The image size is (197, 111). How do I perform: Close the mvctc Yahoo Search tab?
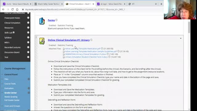[x=30, y=4]
